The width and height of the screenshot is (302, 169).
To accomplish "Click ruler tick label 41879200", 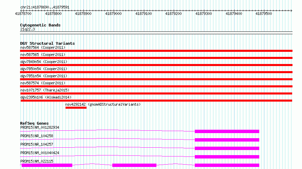I will pyautogui.click(x=173, y=14).
